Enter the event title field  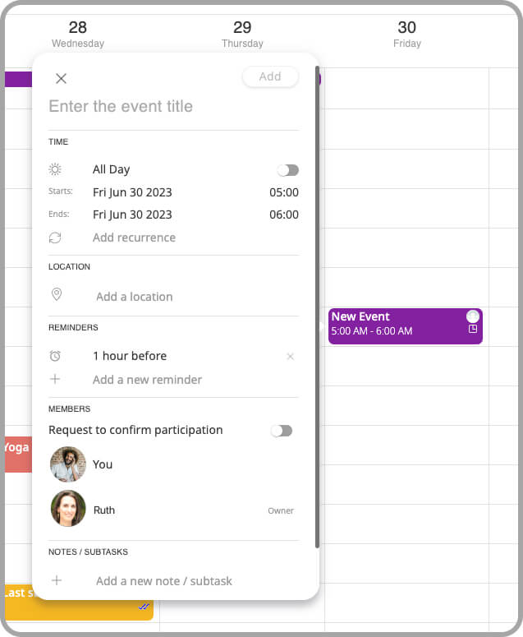pyautogui.click(x=172, y=107)
